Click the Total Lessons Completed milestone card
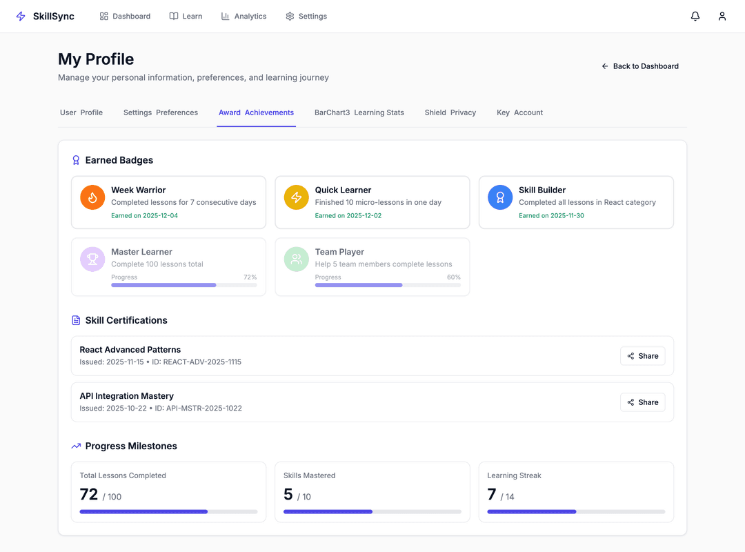 pyautogui.click(x=168, y=492)
